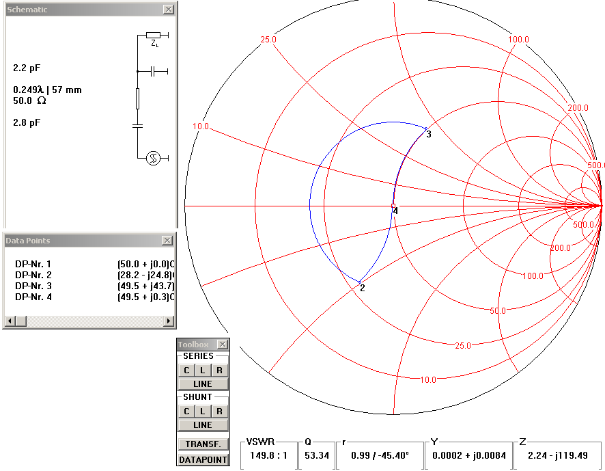Screen dimensions: 605x471
Task: Add a shunt inductor with the L button
Action: [x=203, y=411]
